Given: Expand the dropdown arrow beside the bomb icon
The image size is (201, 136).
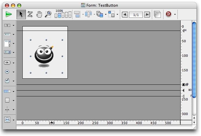Looking at the screenshot, I should point(175,14).
